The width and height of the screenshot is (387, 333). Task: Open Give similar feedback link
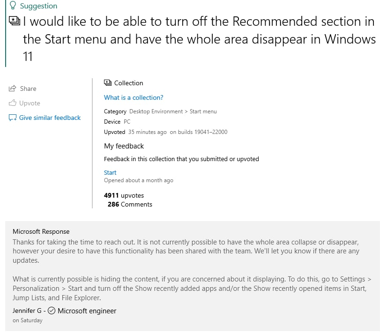pos(45,118)
